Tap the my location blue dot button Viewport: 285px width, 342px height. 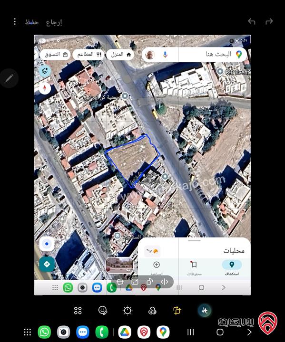47,244
